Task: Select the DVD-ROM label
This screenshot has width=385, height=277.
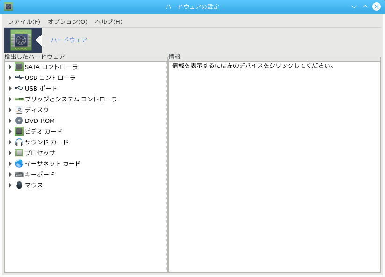Action: 40,121
